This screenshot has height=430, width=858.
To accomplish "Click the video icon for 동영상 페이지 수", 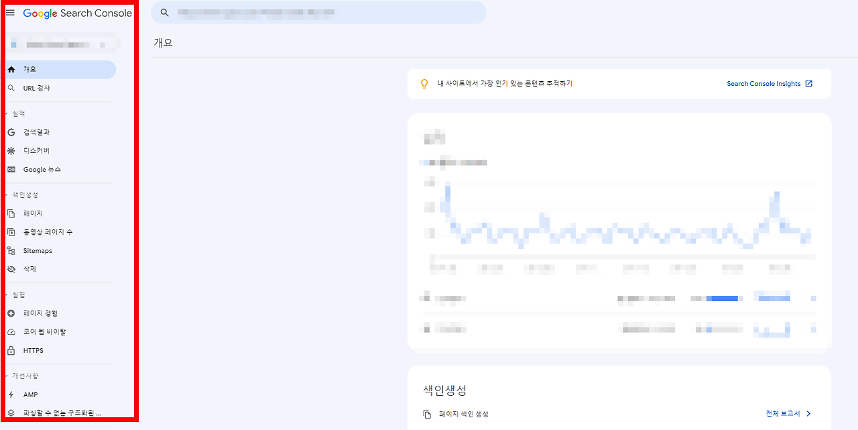I will pos(11,232).
